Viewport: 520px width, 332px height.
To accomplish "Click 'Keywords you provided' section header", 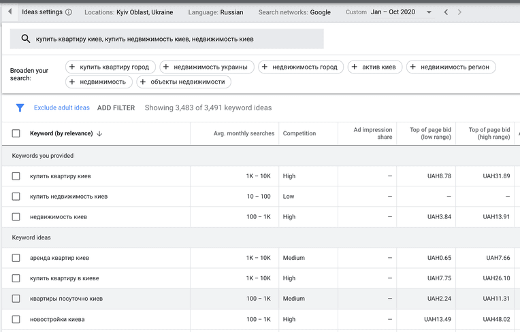I will tap(42, 156).
